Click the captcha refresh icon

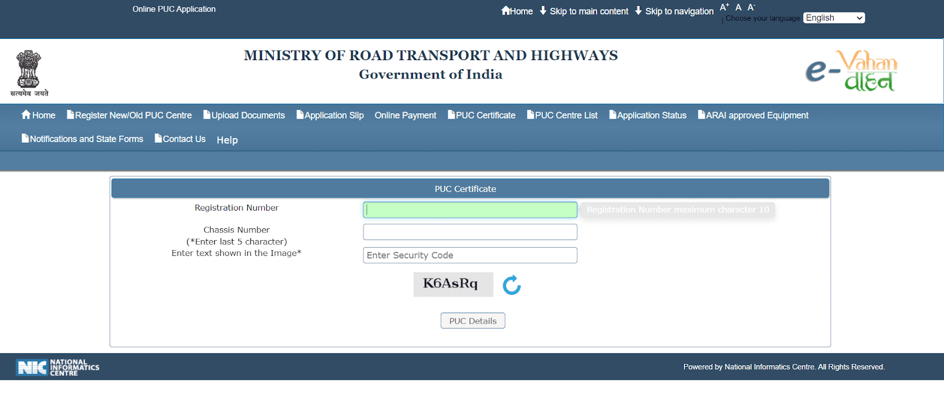click(512, 285)
